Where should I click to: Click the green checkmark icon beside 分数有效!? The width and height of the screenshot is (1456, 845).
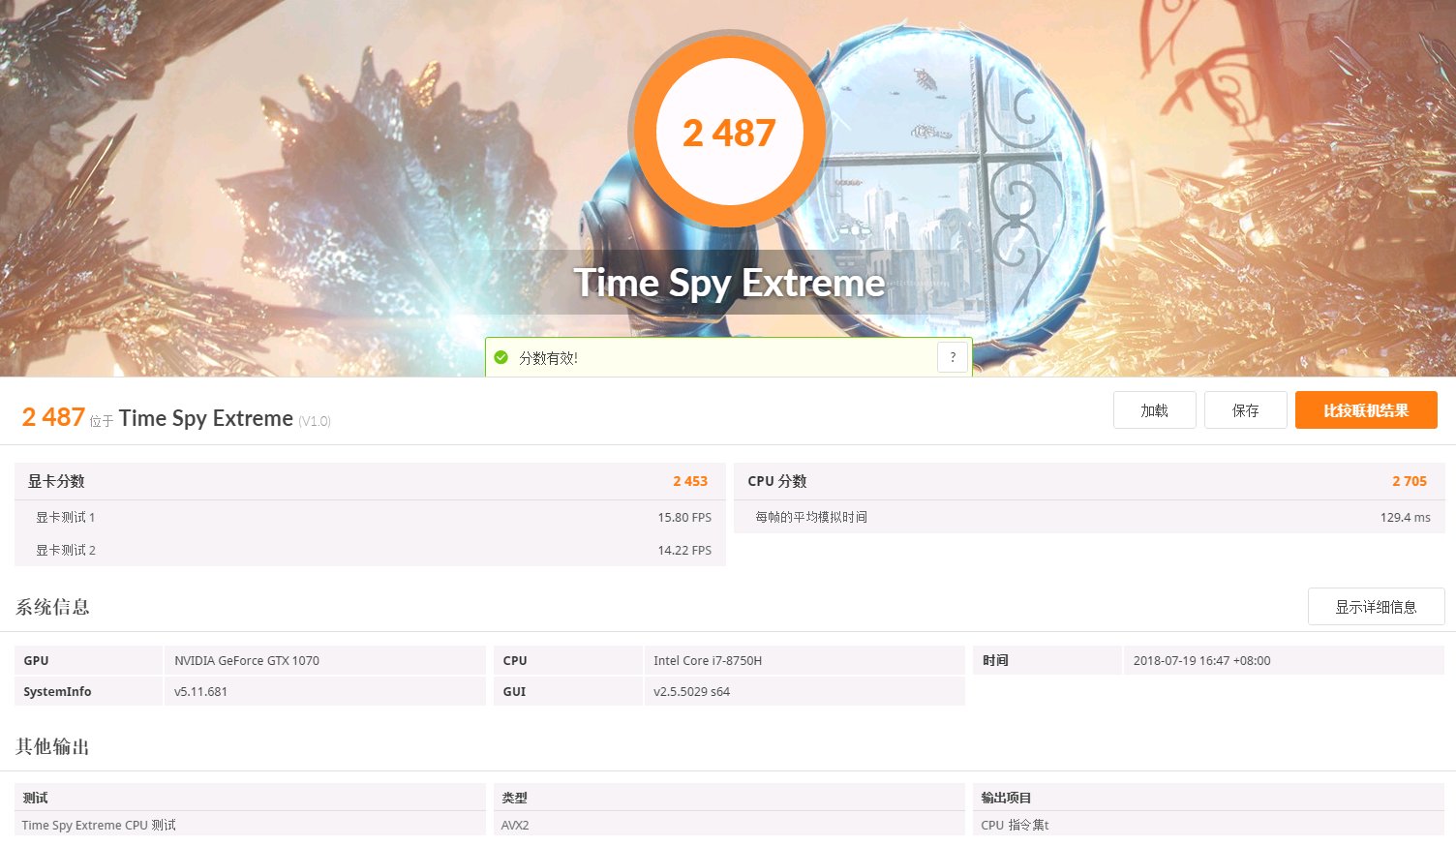[500, 357]
